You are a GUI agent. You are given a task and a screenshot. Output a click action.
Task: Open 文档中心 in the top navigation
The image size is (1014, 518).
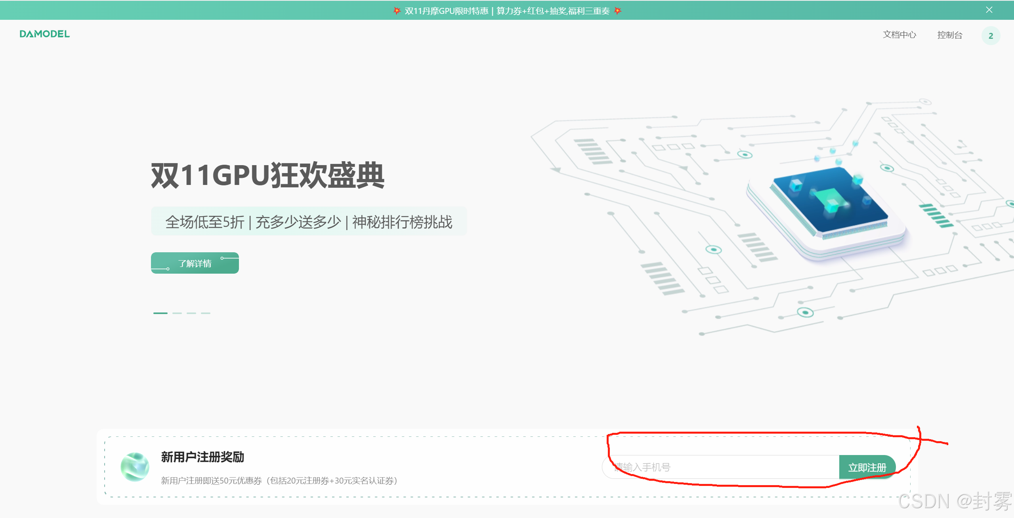(x=899, y=35)
